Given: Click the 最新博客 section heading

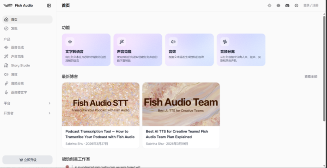Looking at the screenshot, I should click(x=70, y=76).
